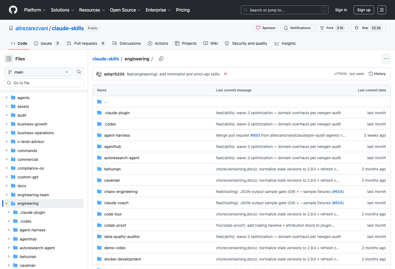
Task: Open Platform navigation dropdown
Action: point(35,10)
